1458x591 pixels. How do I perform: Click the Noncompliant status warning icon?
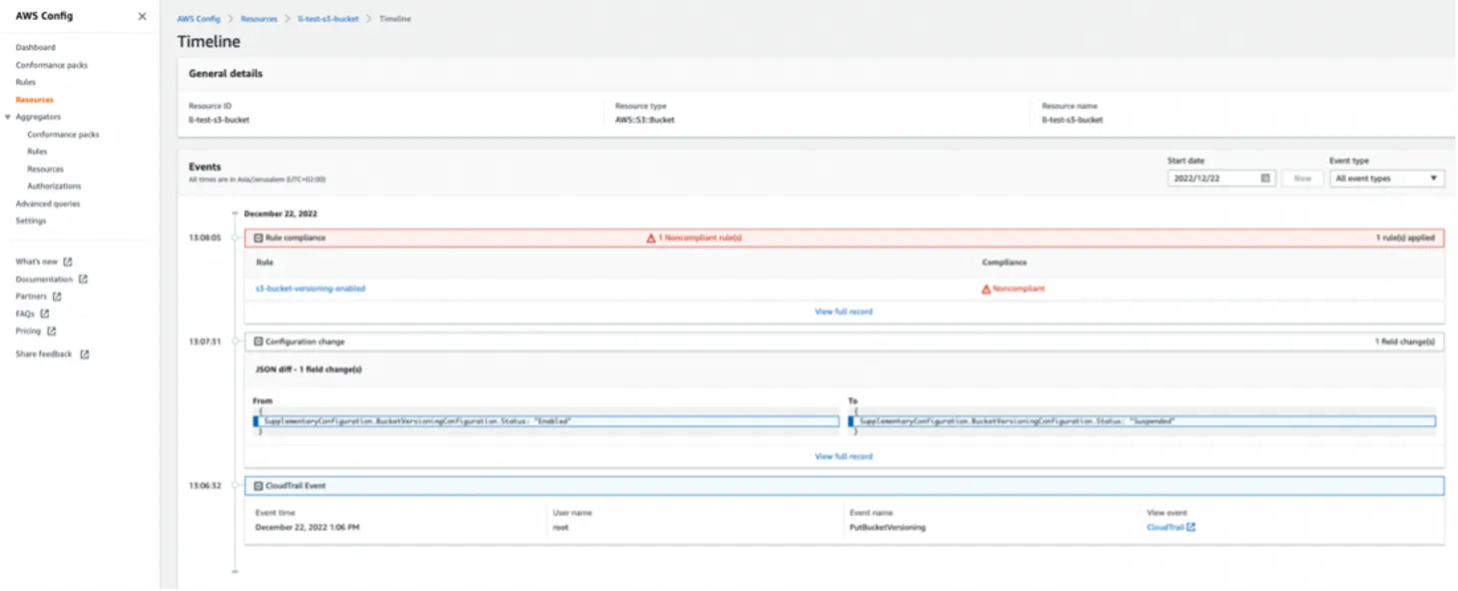[x=986, y=289]
